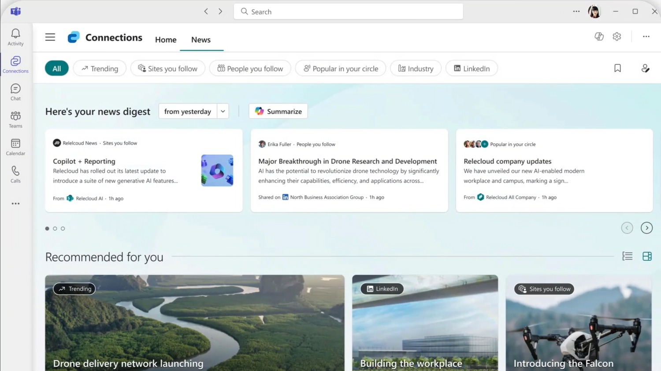Filter news by LinkedIn pill
Image resolution: width=661 pixels, height=371 pixels.
(472, 68)
